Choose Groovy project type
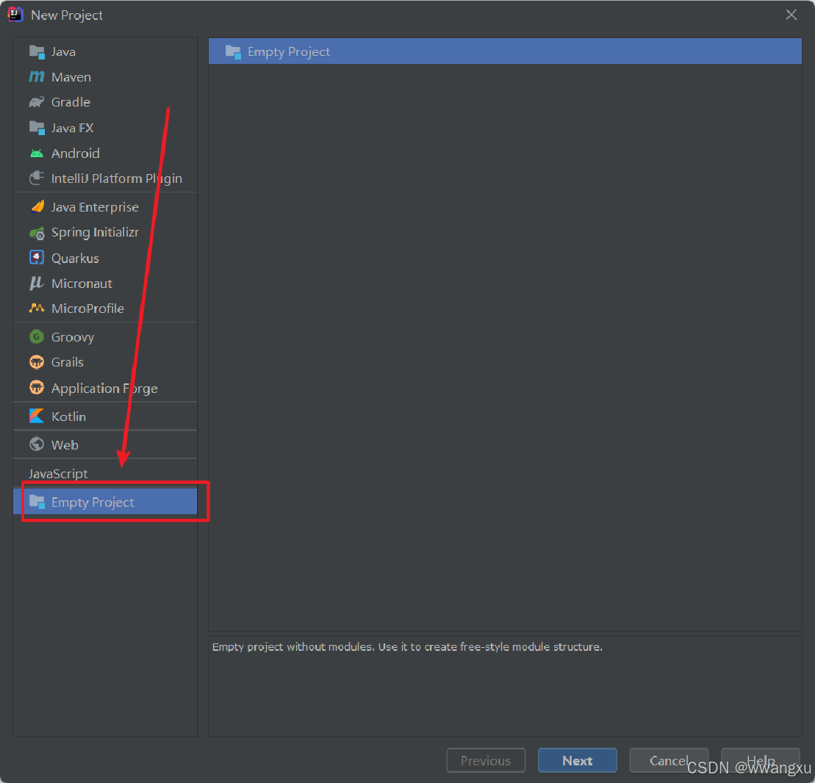Image resolution: width=815 pixels, height=783 pixels. click(106, 336)
